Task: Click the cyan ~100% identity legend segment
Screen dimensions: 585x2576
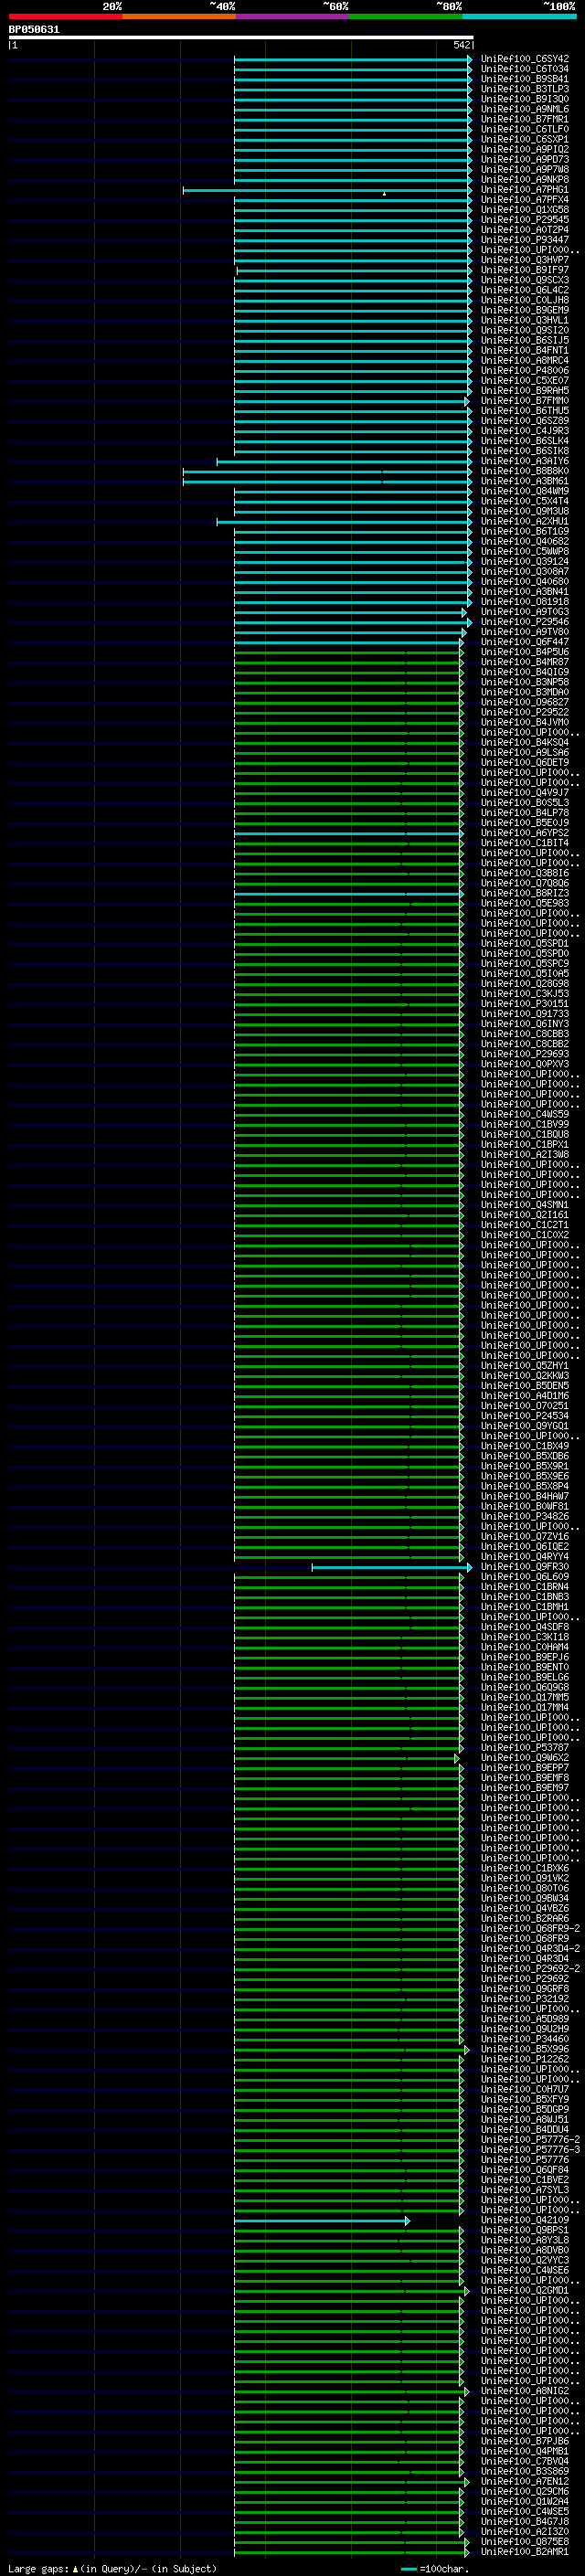Action: 519,16
